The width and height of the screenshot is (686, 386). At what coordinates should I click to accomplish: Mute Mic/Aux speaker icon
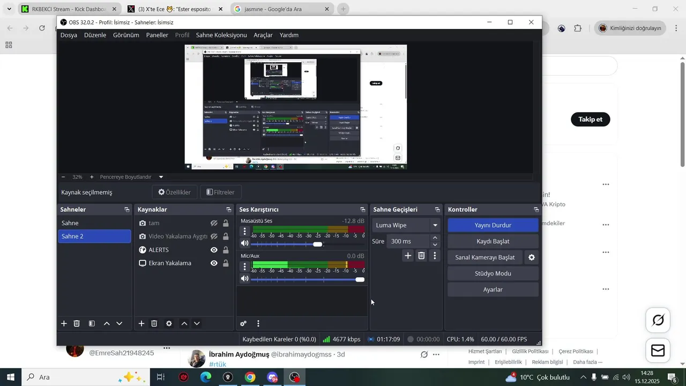click(245, 279)
